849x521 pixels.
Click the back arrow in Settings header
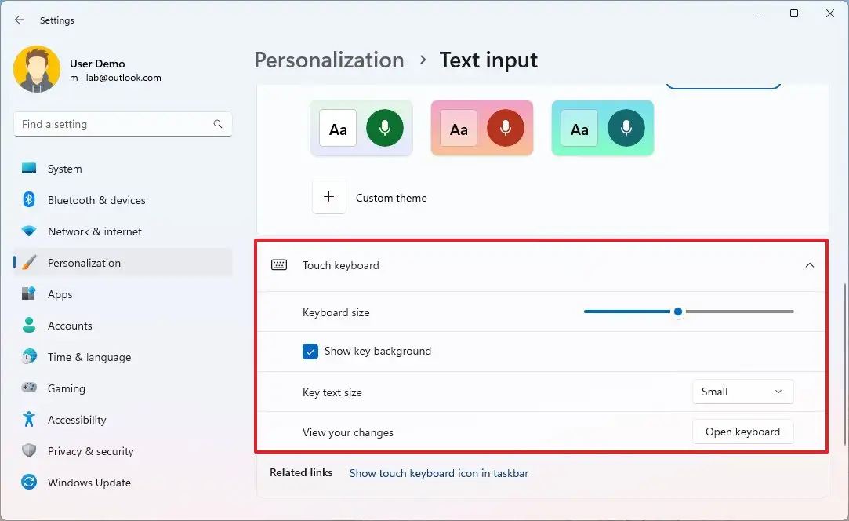[x=20, y=20]
